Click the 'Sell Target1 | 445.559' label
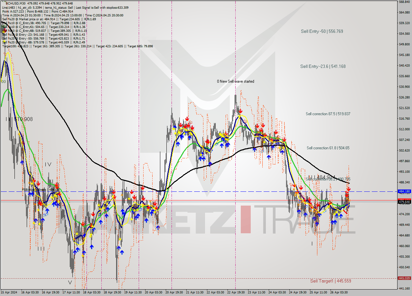Screen dimensions: 412x296 [331, 281]
